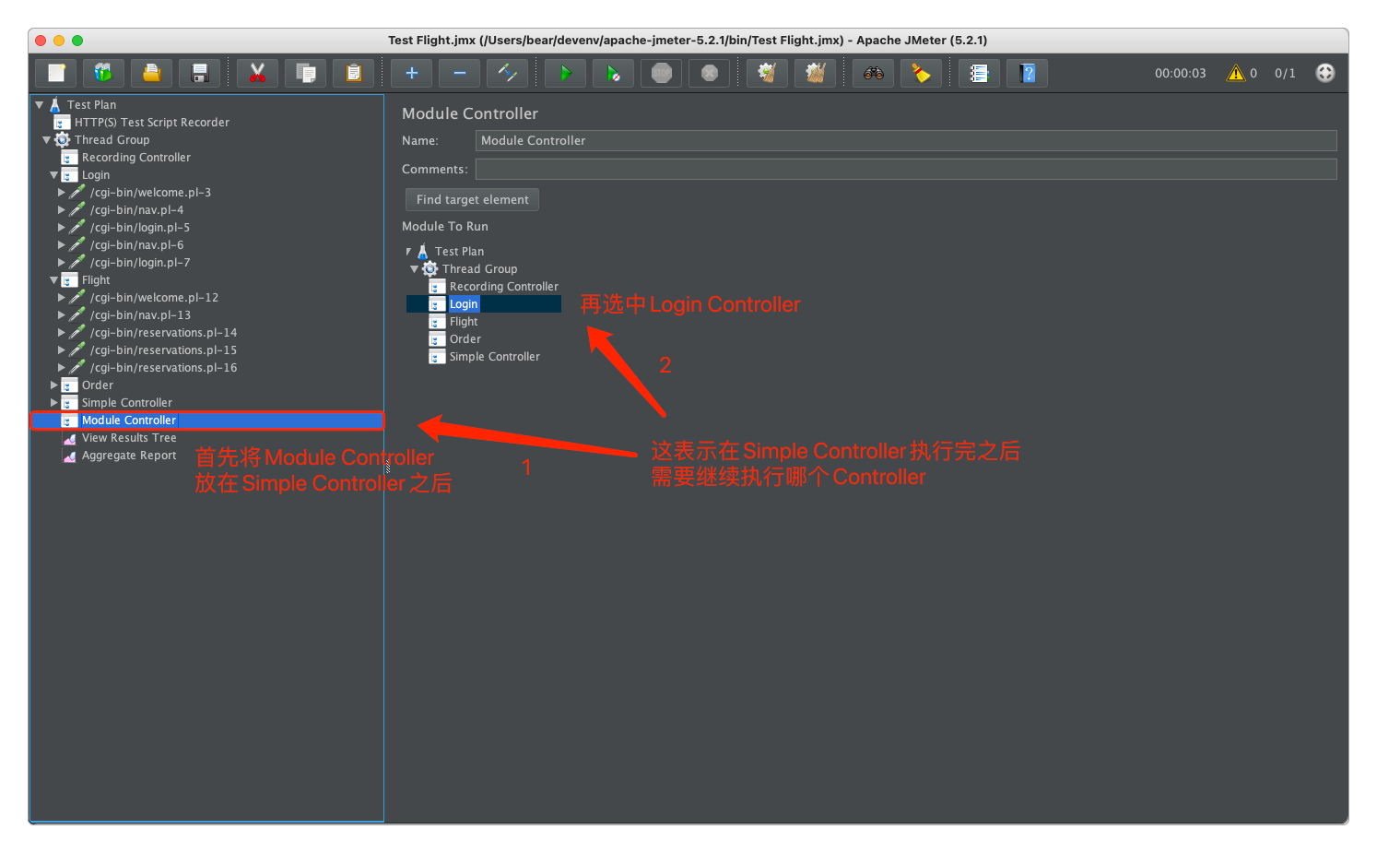Open Aggregate Report listener

pyautogui.click(x=129, y=456)
